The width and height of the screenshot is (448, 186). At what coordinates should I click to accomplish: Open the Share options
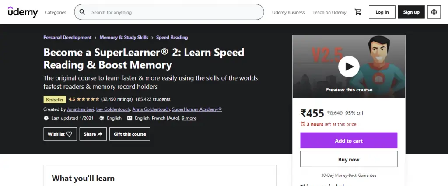point(93,134)
